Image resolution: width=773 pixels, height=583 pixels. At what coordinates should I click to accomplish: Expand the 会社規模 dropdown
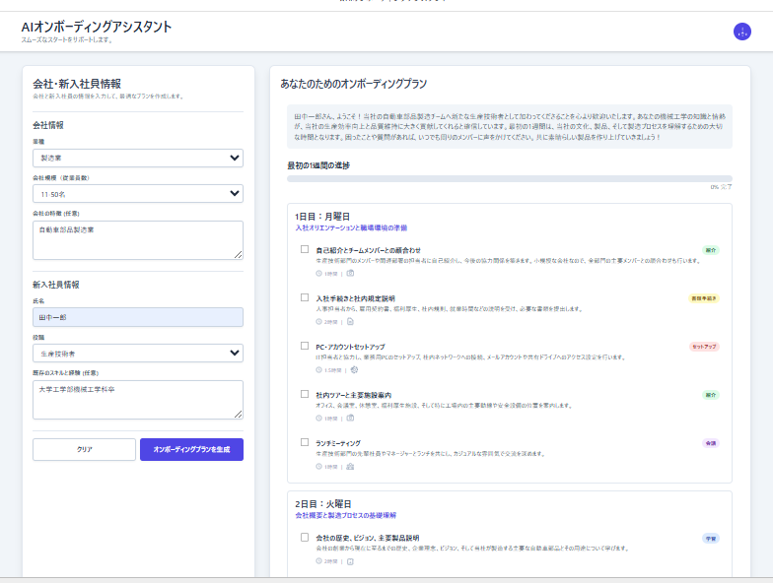point(137,194)
